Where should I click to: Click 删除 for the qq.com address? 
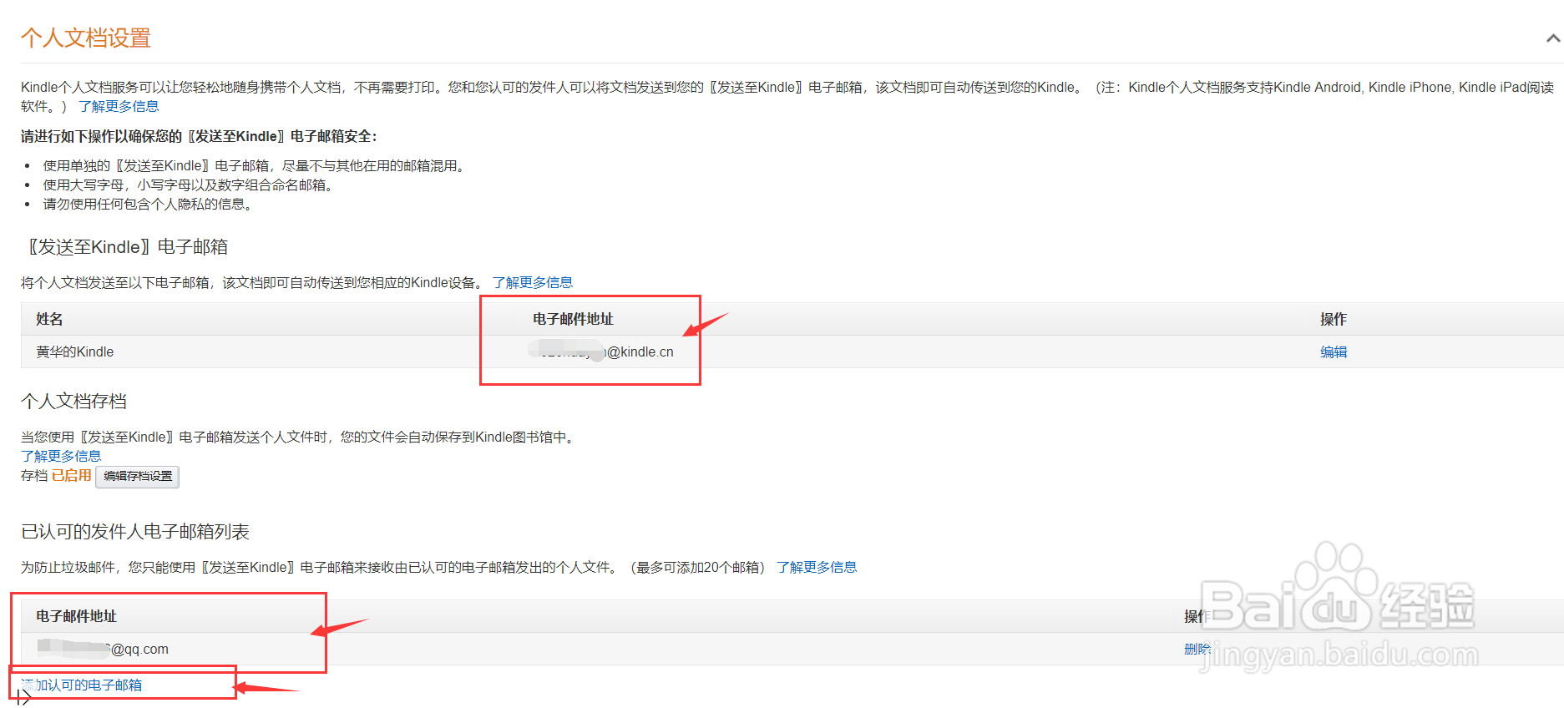pyautogui.click(x=1197, y=649)
